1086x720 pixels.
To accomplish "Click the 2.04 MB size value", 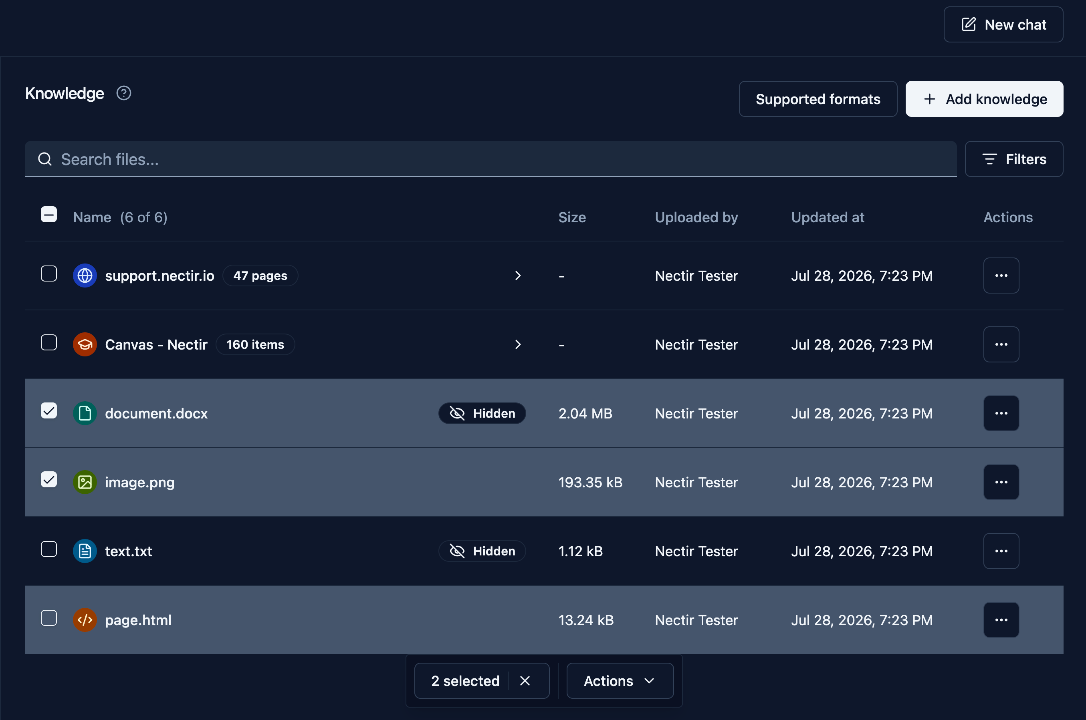I will click(x=585, y=413).
